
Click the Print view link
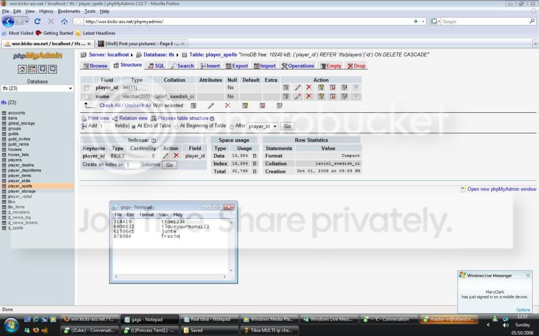tap(98, 118)
